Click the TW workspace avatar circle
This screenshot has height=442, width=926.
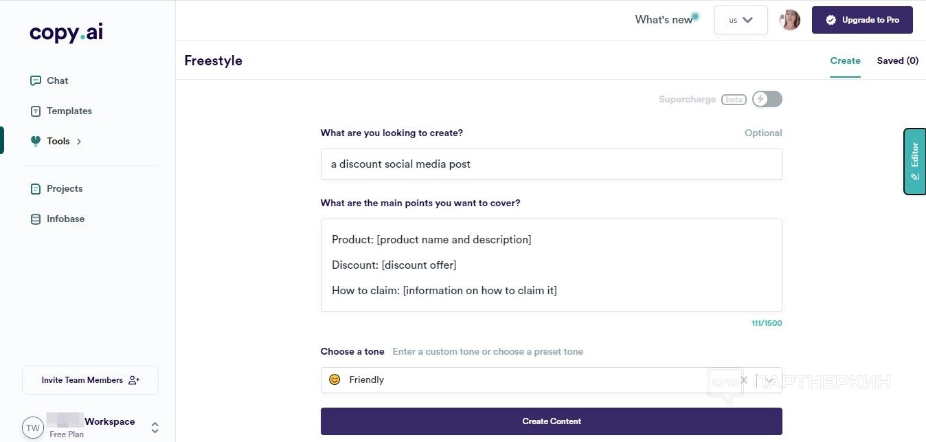point(33,427)
